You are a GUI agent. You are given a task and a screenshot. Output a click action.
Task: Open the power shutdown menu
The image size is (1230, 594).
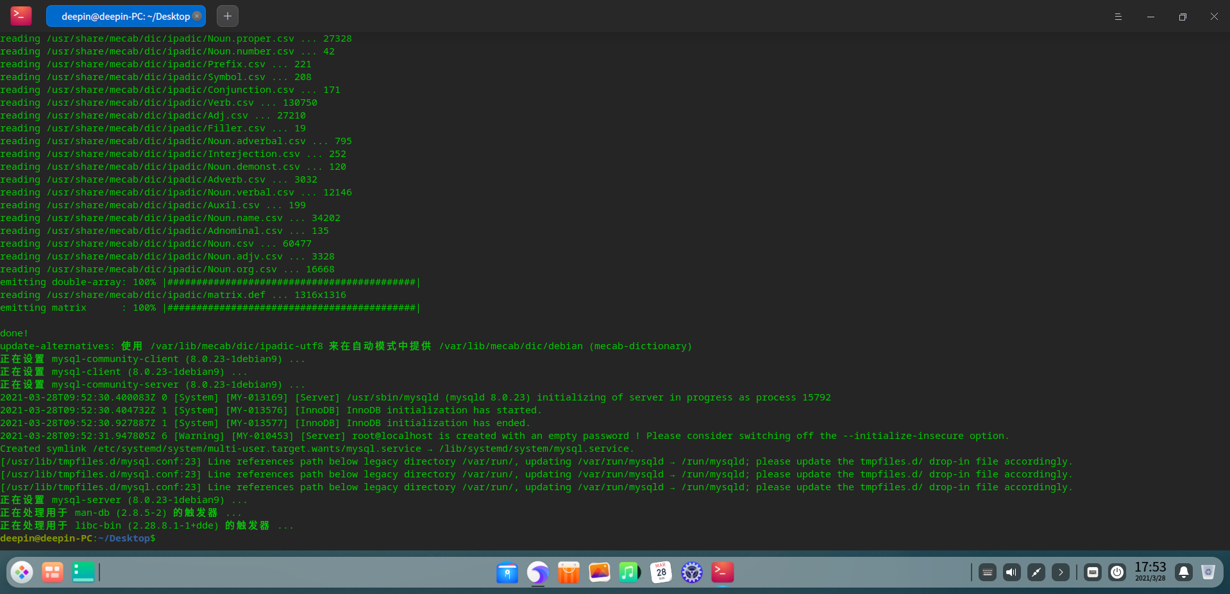click(x=1117, y=572)
